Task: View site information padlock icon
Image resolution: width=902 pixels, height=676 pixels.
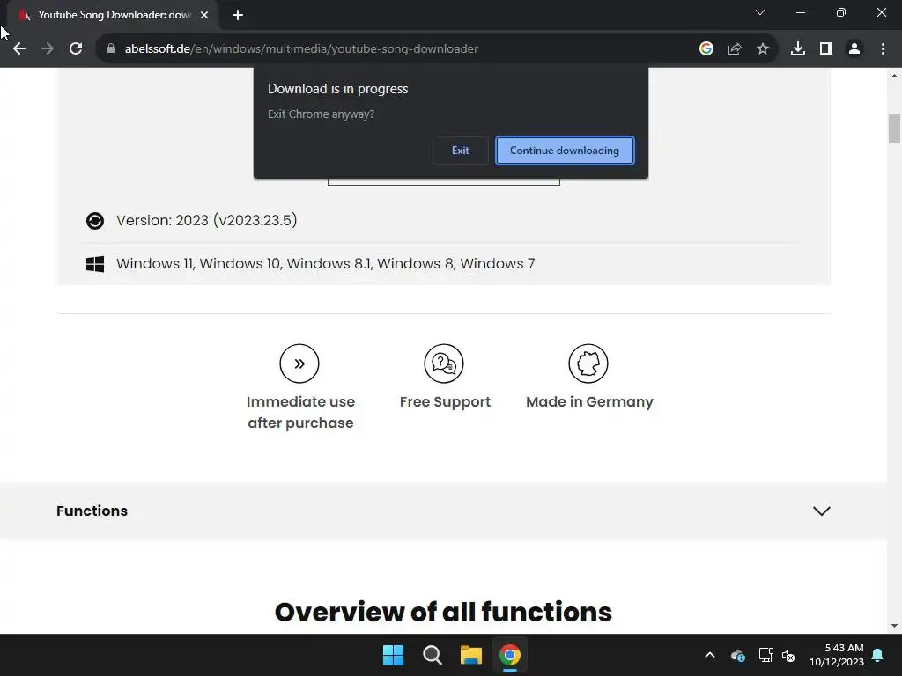Action: (111, 49)
